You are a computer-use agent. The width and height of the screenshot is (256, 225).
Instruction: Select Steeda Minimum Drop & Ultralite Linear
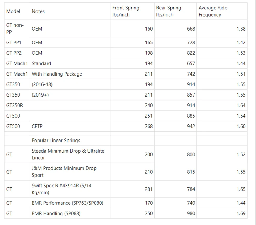tap(70, 154)
